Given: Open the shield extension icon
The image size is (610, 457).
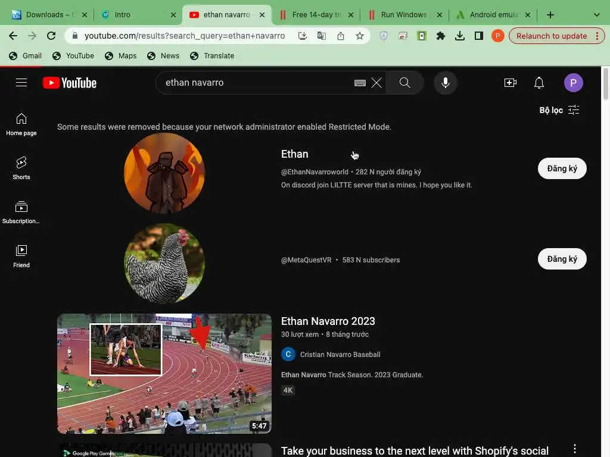Looking at the screenshot, I should 384,36.
